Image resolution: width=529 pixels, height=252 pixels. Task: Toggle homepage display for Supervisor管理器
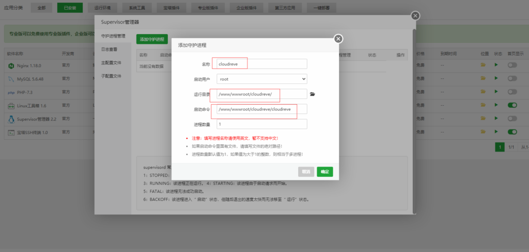(x=512, y=119)
